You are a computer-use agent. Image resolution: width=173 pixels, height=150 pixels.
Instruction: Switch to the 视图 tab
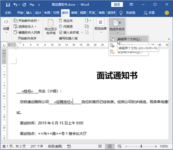tap(83, 13)
